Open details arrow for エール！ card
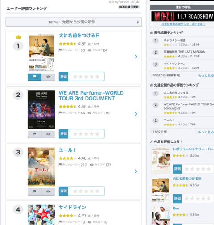Image resolution: width=214 pixels, height=225 pixels. pyautogui.click(x=136, y=171)
